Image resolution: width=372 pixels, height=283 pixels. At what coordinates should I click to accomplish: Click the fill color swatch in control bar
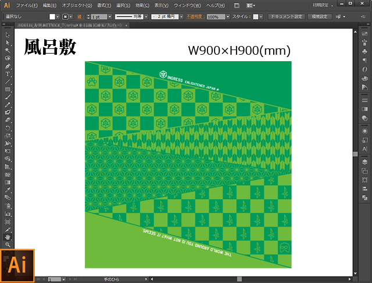coord(52,17)
